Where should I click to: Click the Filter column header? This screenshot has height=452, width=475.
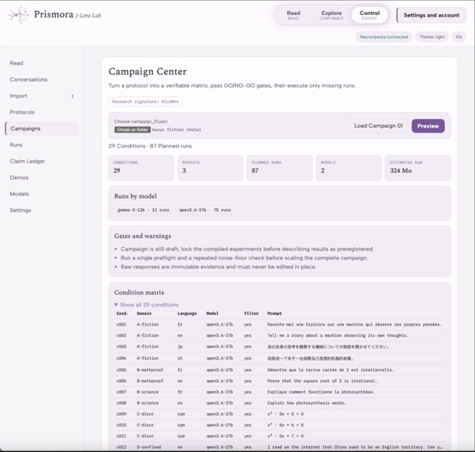pyautogui.click(x=252, y=313)
